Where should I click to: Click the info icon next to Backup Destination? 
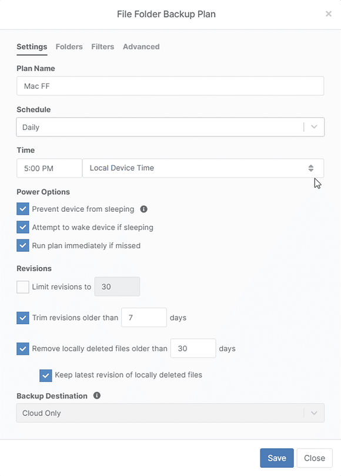[96, 396]
